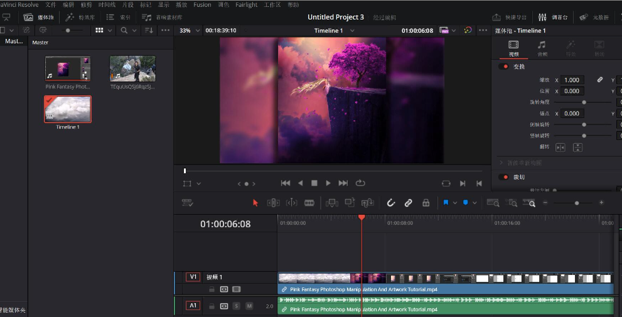Click the match frame icon in viewer

point(446,183)
